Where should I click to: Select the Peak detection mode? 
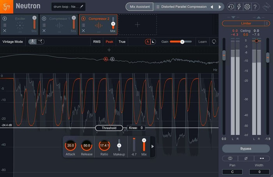click(109, 42)
